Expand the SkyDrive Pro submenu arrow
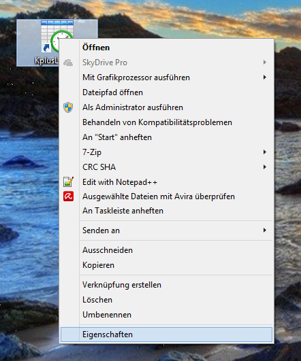 (x=265, y=63)
